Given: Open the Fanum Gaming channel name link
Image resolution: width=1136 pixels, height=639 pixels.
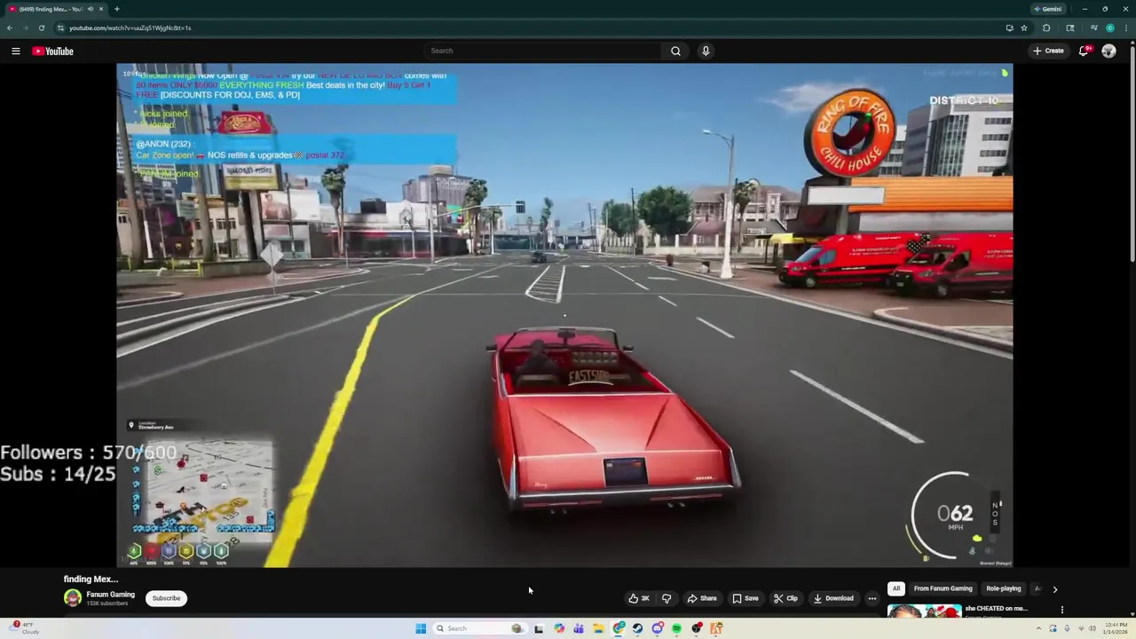Looking at the screenshot, I should tap(110, 595).
